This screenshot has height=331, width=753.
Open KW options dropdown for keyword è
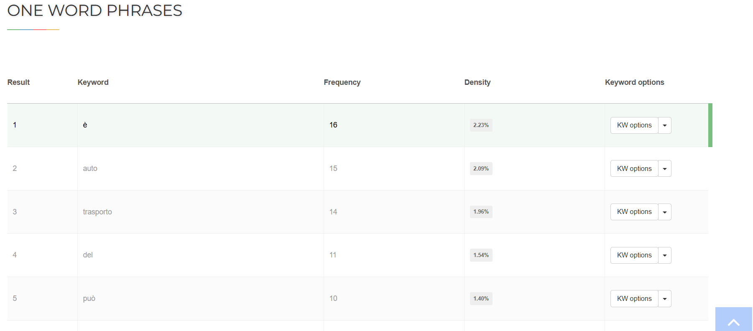pos(664,125)
